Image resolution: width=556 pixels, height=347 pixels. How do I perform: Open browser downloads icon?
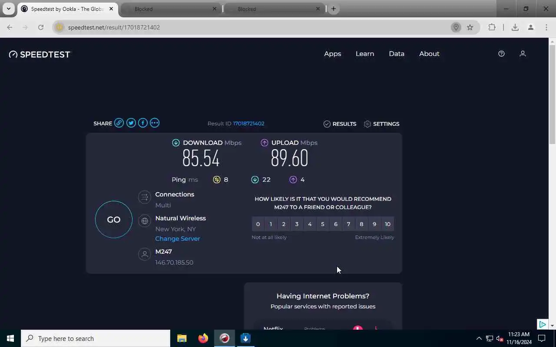click(515, 27)
